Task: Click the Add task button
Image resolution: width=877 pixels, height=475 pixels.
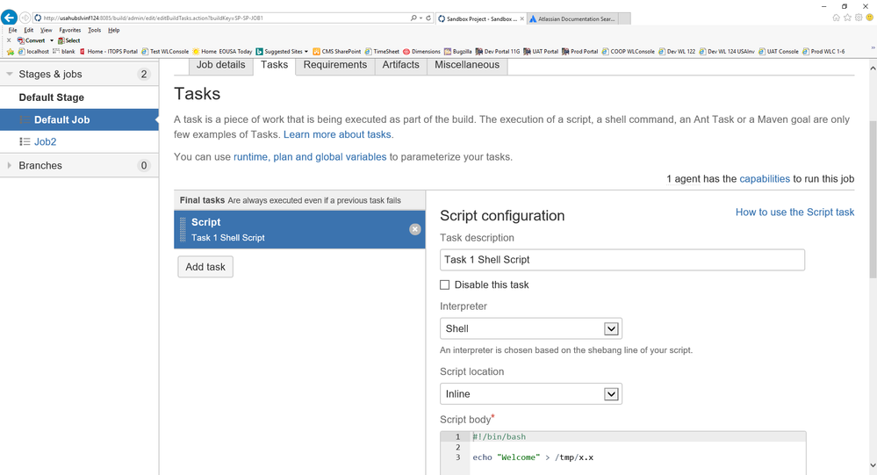Action: 205,267
